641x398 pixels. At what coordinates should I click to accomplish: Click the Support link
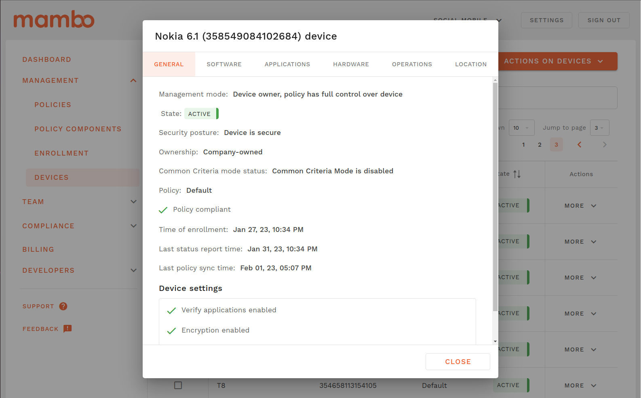point(38,306)
